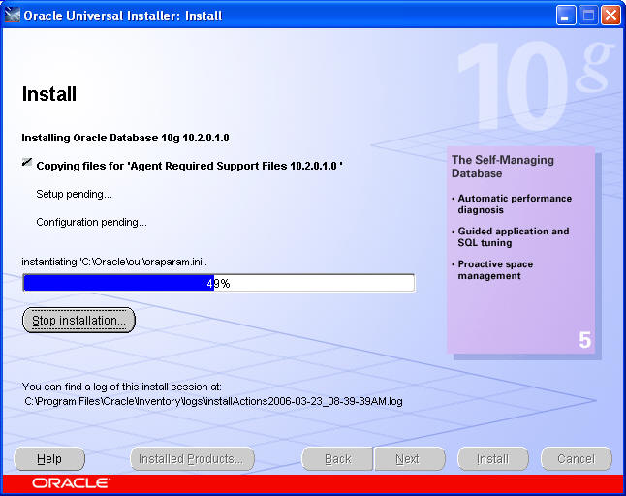Cancel the installation using Cancel button

click(576, 459)
